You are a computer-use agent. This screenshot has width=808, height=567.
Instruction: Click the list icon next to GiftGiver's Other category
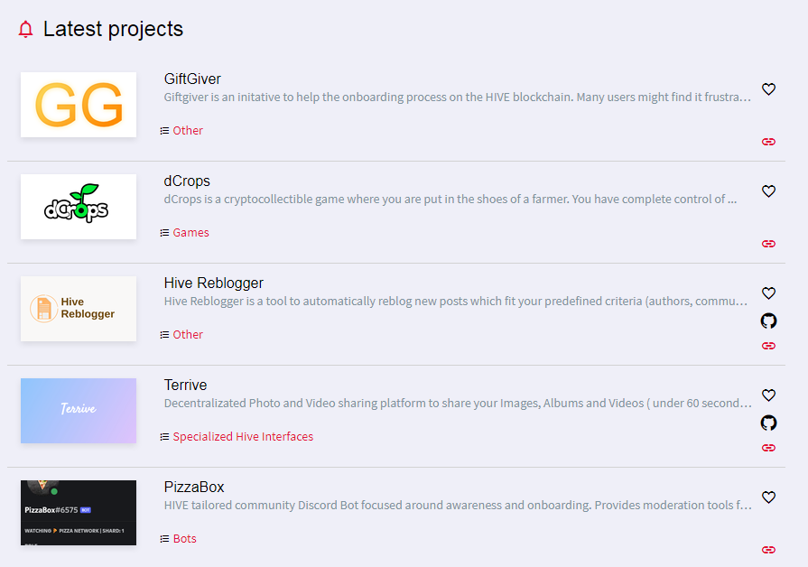tap(164, 131)
